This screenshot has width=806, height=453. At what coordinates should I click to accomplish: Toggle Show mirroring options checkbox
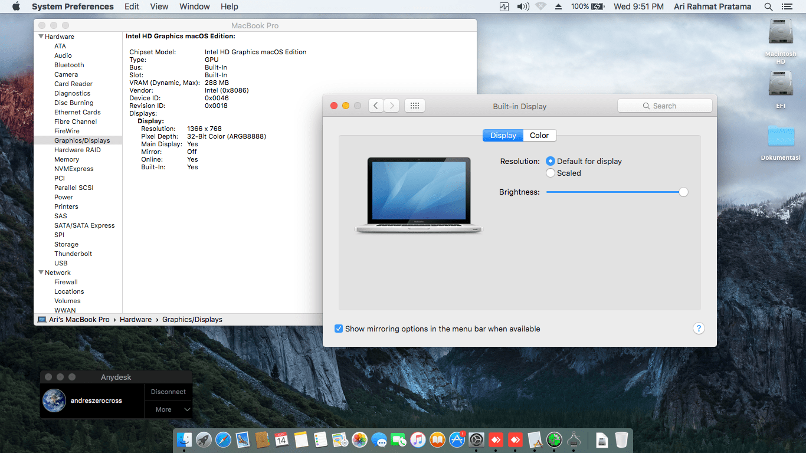(339, 329)
